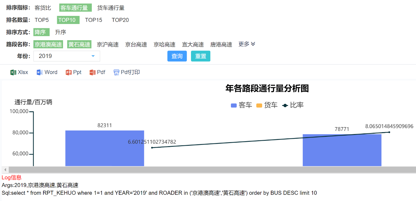
Task: Open Pdf打印 print option
Action: tap(126, 72)
